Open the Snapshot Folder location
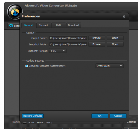This screenshot has height=129, width=138. coord(115,44)
